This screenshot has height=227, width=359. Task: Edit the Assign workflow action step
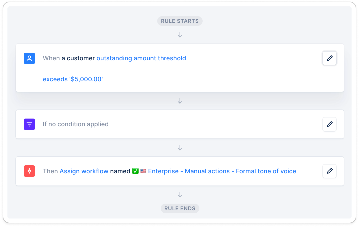[330, 171]
